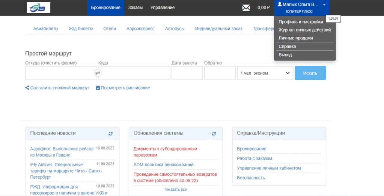Select Профиль и настройки menu entry
This screenshot has width=384, height=196.
(301, 22)
